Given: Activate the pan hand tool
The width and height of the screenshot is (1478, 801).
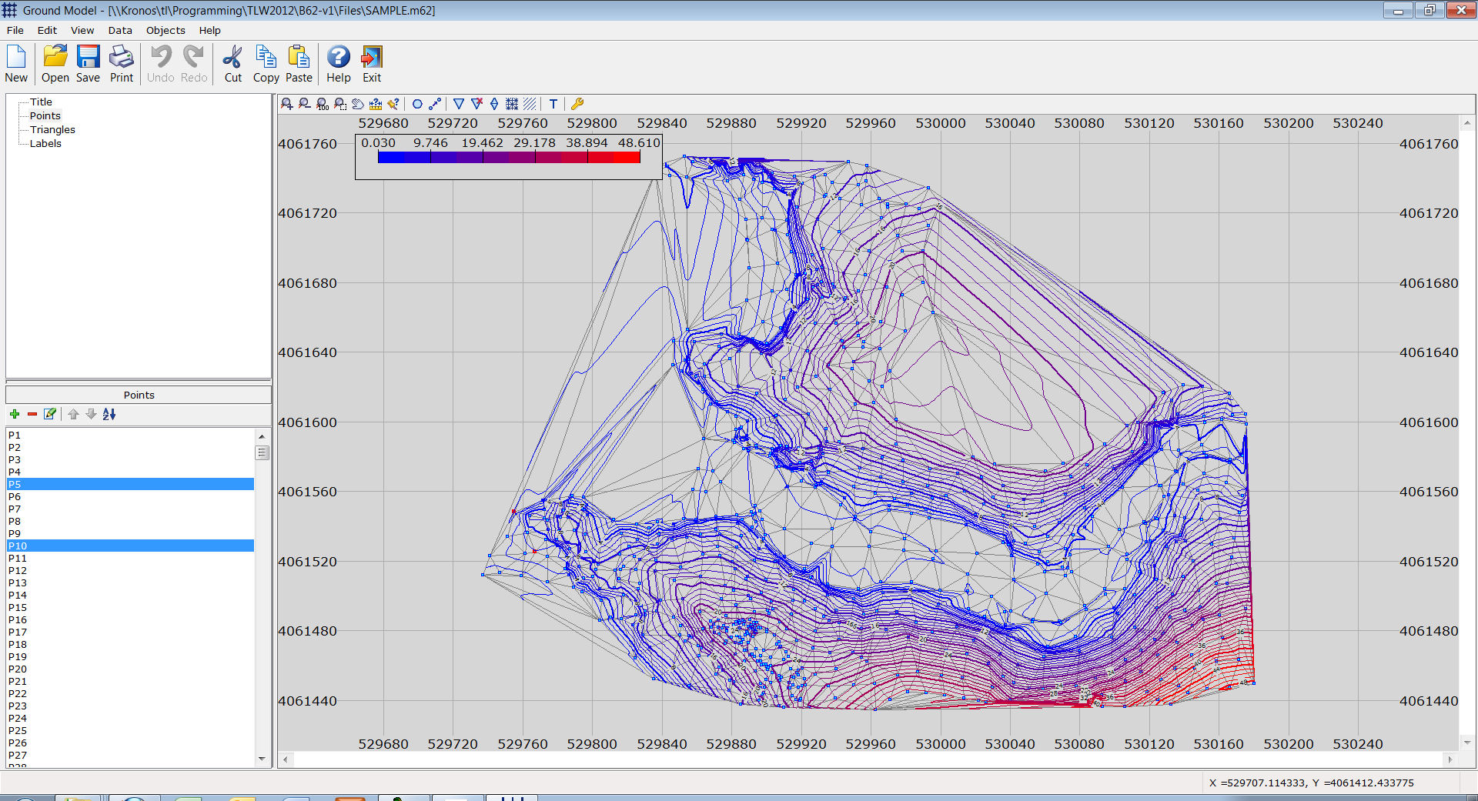Looking at the screenshot, I should tap(358, 104).
